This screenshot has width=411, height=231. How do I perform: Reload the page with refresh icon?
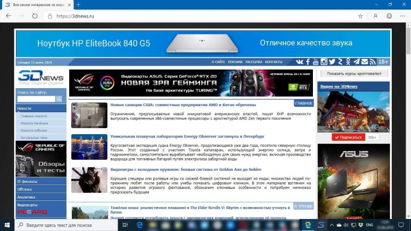coord(35,16)
